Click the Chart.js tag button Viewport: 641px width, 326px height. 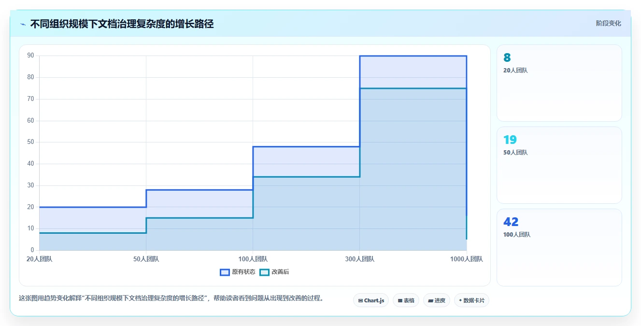pyautogui.click(x=371, y=300)
